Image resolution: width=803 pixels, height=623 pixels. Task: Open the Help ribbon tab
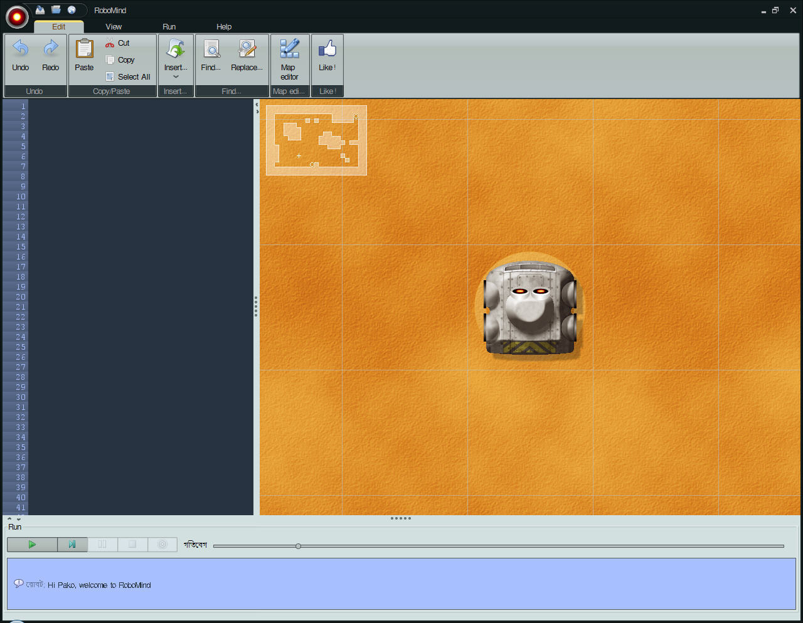(x=224, y=27)
